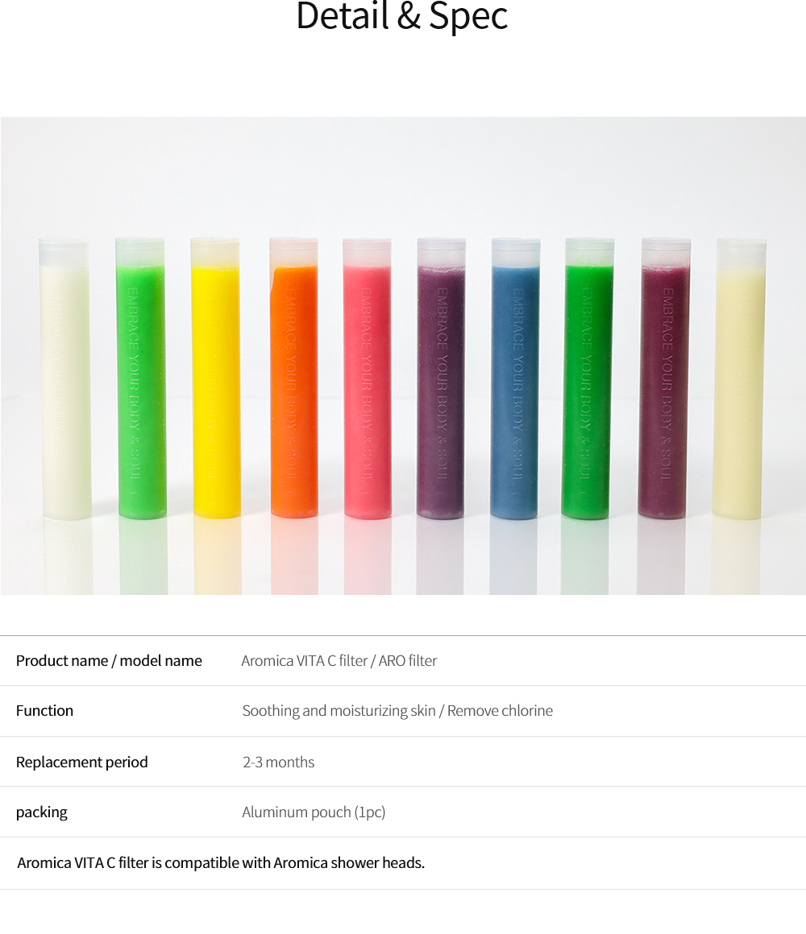The height and width of the screenshot is (934, 806).
Task: Click the 2-3 months value
Action: point(278,762)
